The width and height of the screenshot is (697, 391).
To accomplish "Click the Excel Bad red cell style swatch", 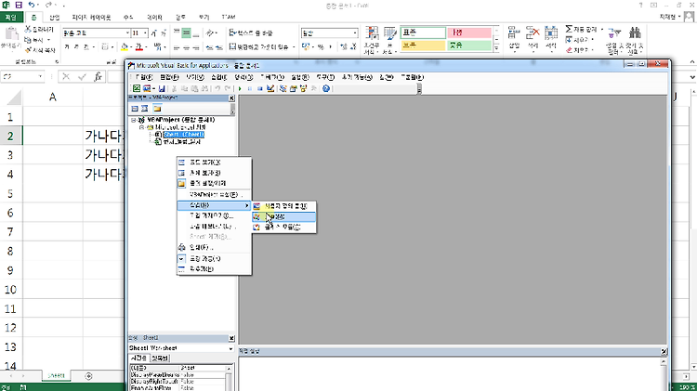I will 469,33.
